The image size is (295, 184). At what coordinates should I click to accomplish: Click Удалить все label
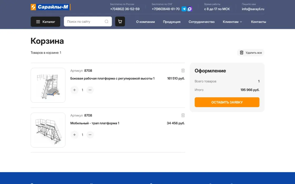click(254, 53)
